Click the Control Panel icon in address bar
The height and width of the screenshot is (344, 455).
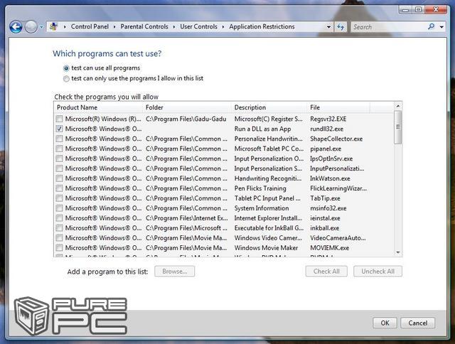pyautogui.click(x=53, y=27)
